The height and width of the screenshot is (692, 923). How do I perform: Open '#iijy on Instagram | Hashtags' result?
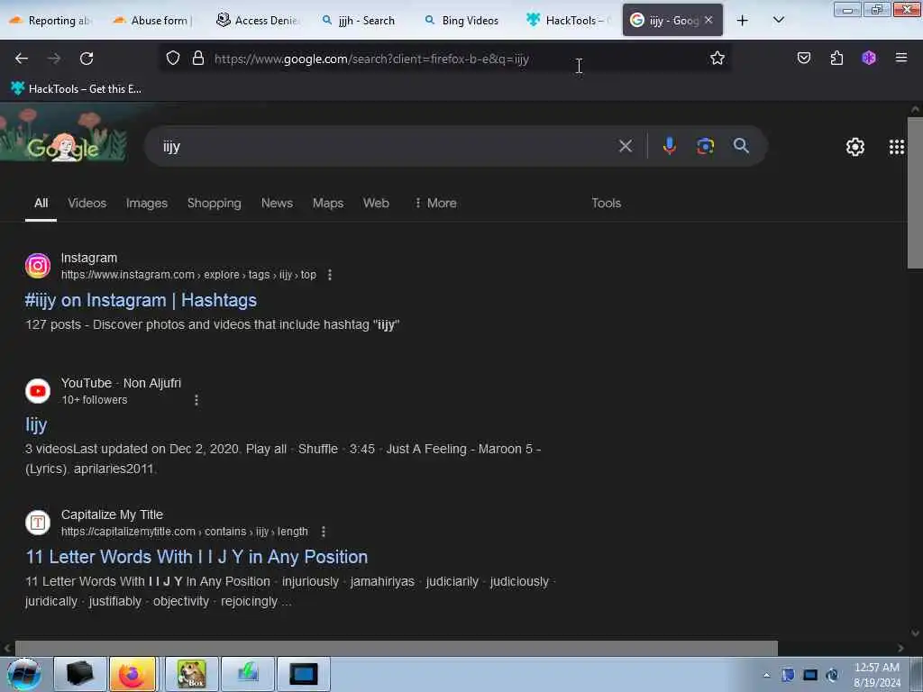pyautogui.click(x=141, y=300)
